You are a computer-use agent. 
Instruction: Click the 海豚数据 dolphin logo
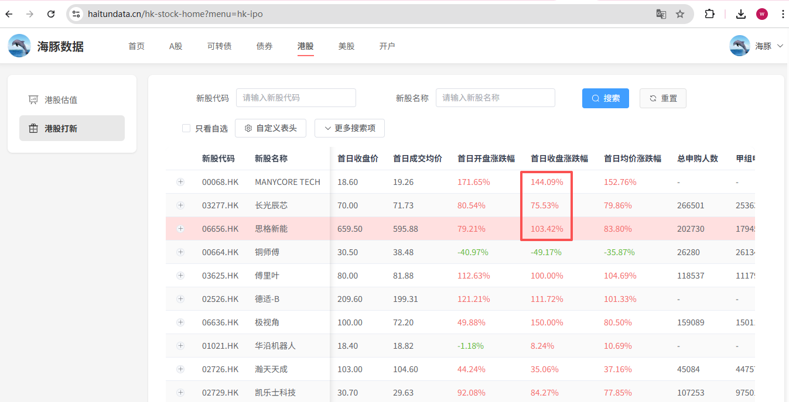click(19, 46)
